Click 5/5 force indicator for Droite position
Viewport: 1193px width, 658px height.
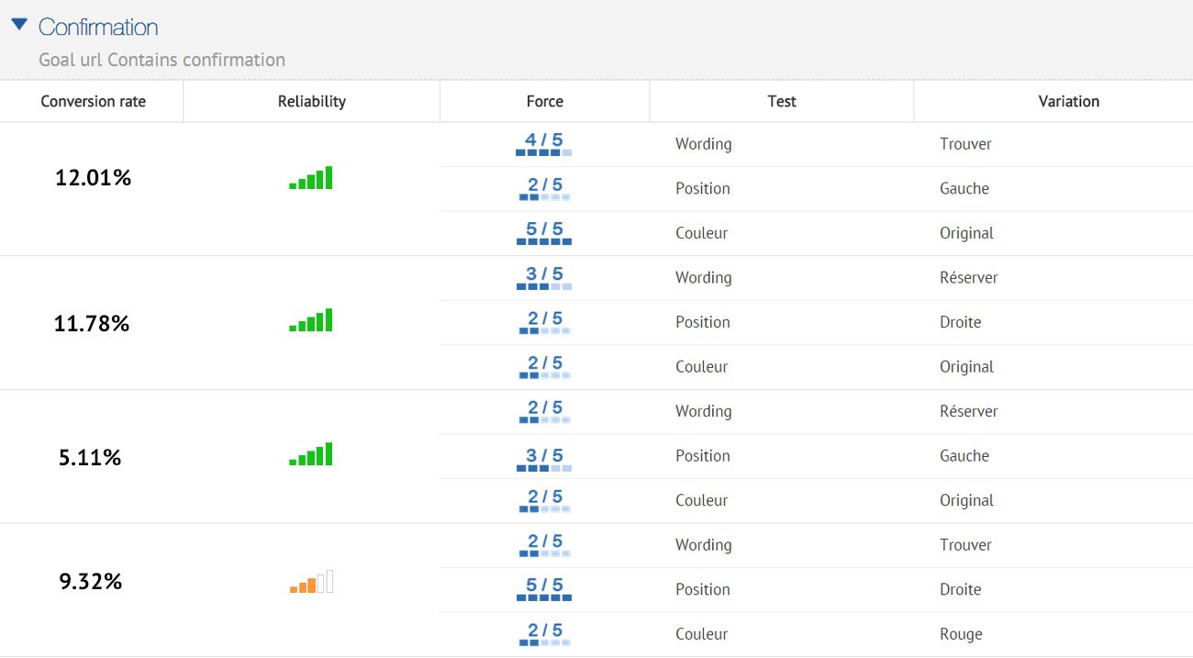544,589
